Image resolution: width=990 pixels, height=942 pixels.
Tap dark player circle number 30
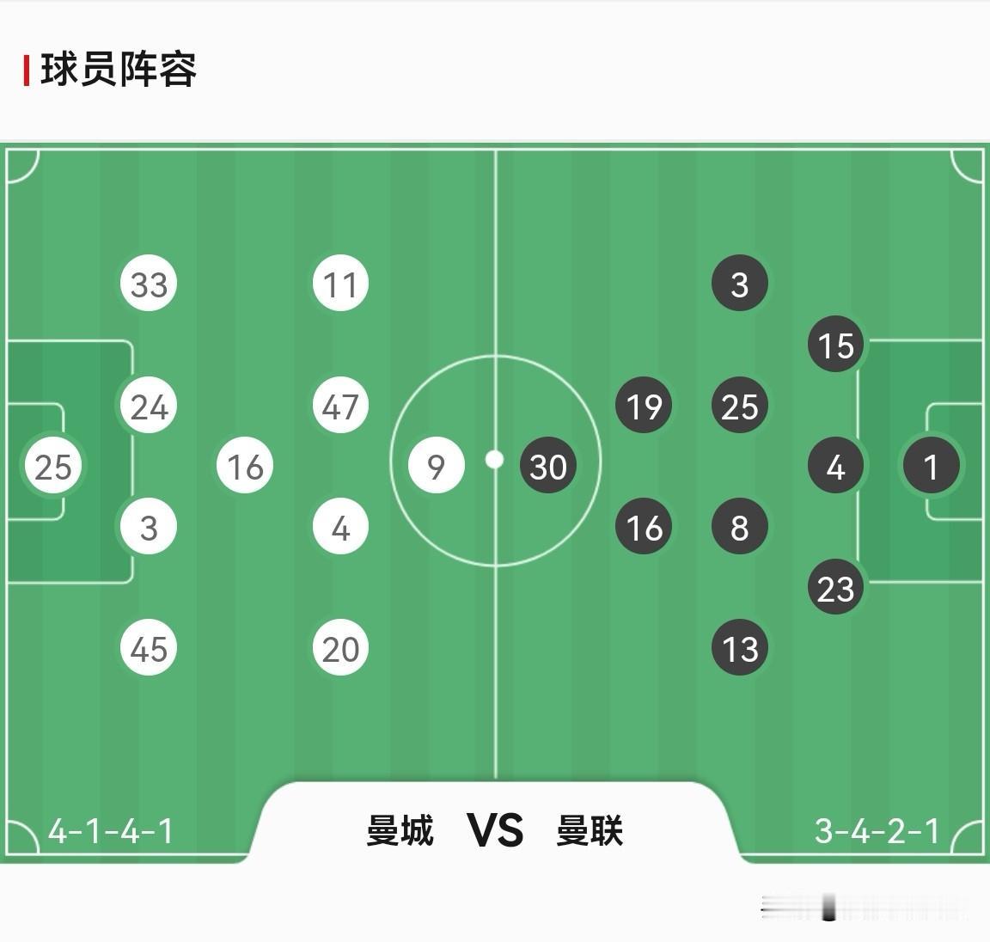548,466
